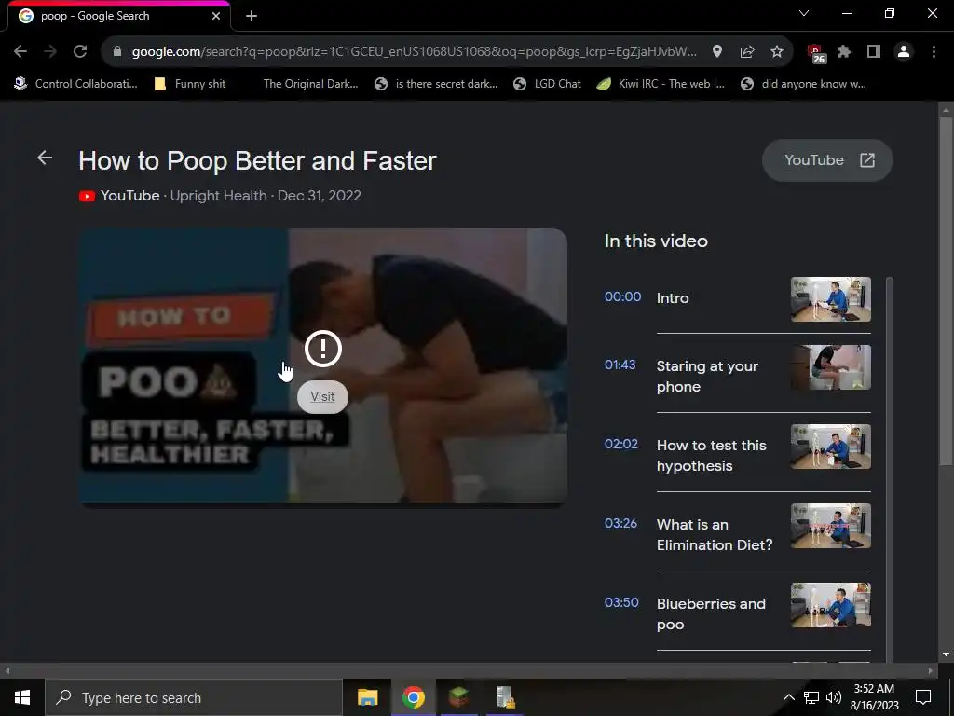Jump to 03:50 timestamp

pos(621,602)
